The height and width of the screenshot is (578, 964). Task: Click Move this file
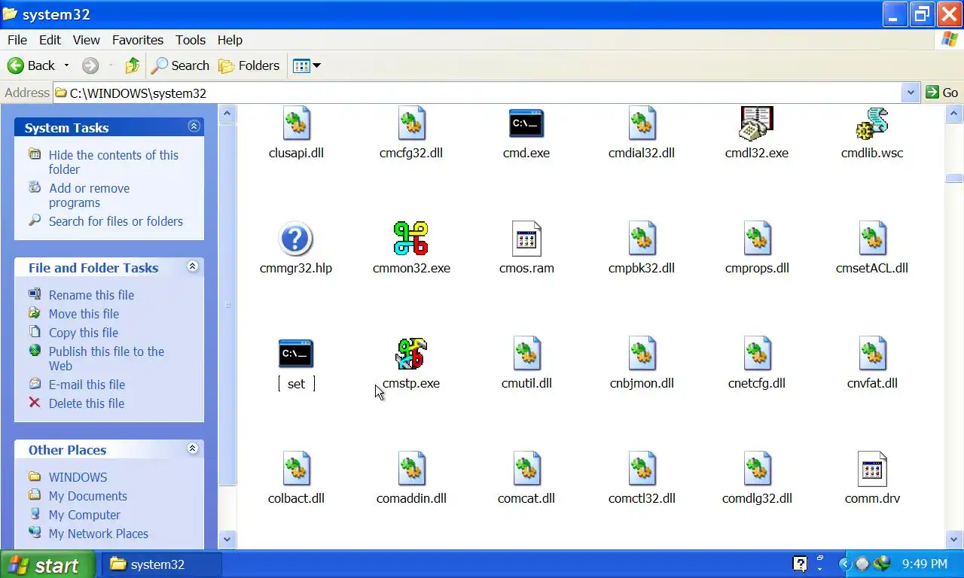click(x=84, y=314)
